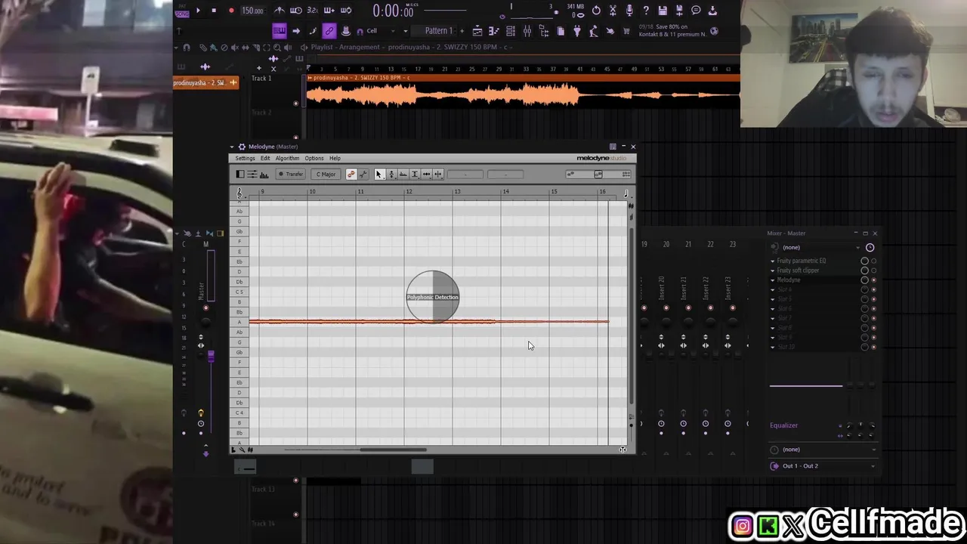Open the Melodyne Options menu

[x=314, y=158]
